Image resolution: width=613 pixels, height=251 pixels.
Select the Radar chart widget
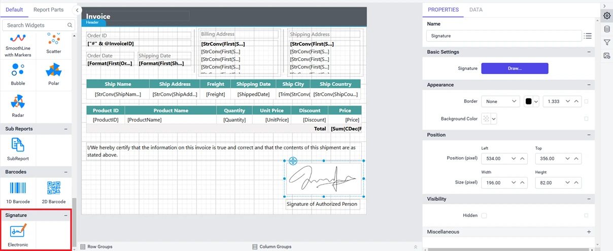click(x=18, y=105)
